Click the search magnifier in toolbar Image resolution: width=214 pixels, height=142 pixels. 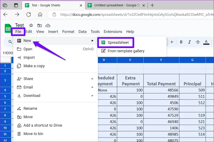[x=10, y=42]
